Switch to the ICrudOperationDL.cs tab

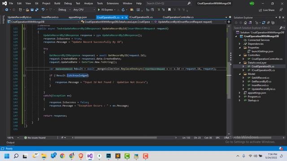[141, 17]
